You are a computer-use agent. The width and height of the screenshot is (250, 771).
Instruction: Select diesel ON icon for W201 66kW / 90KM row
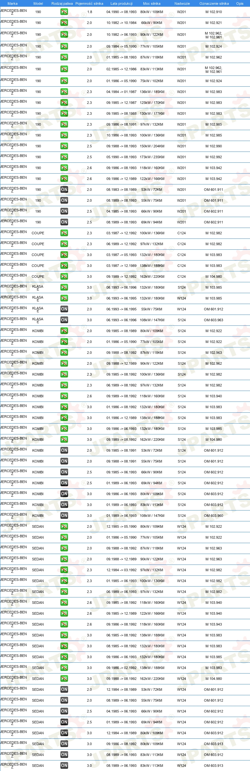point(64,211)
